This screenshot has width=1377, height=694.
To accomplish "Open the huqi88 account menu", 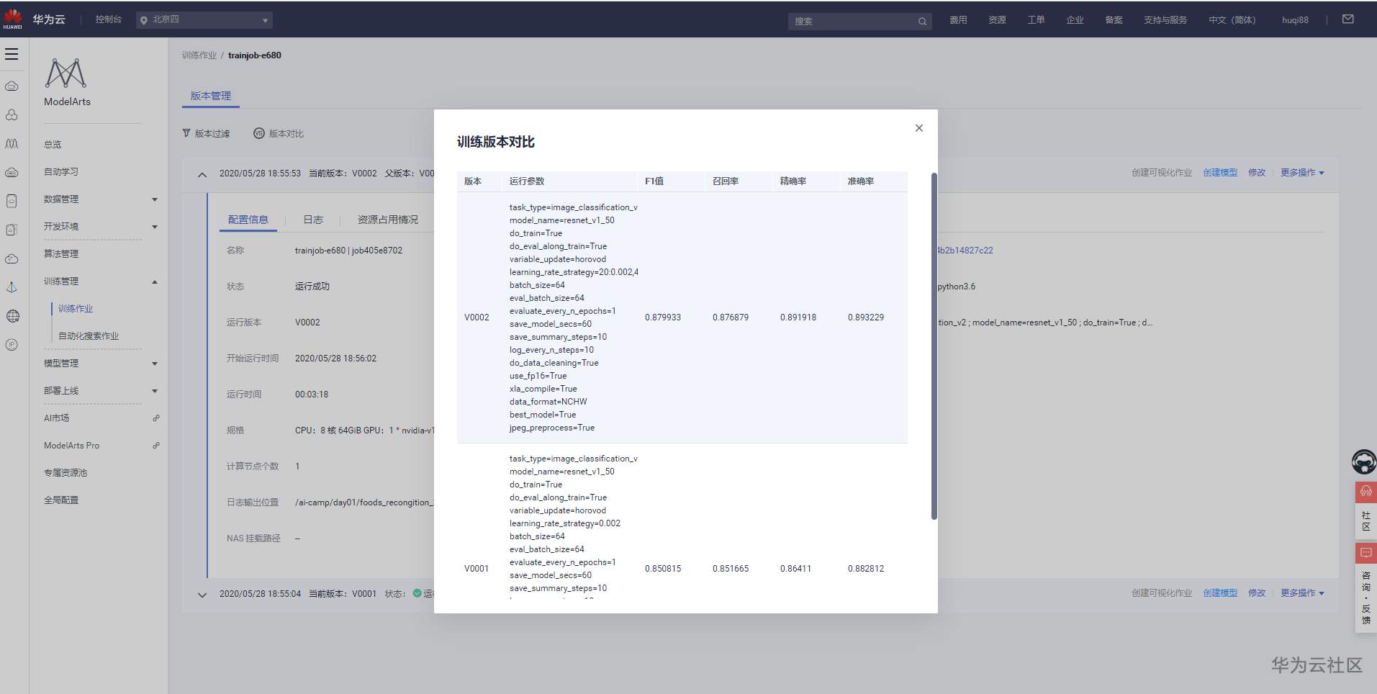I will [x=1295, y=20].
